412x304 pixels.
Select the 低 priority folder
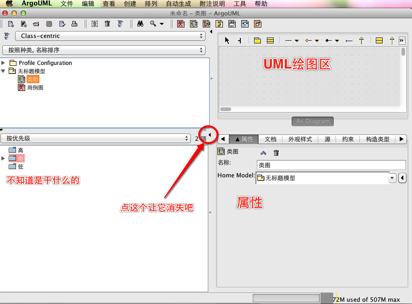pyautogui.click(x=21, y=166)
